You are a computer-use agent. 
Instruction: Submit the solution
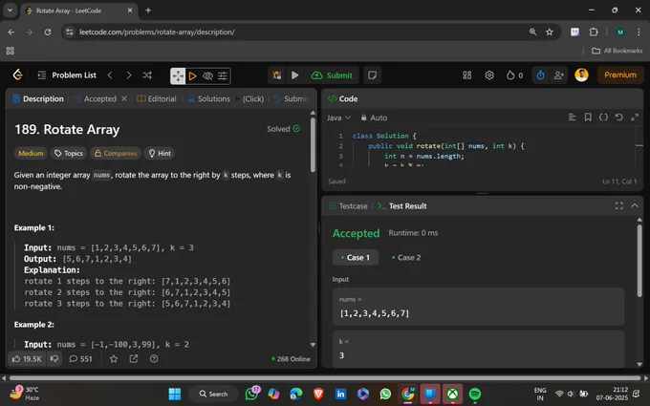coord(332,75)
